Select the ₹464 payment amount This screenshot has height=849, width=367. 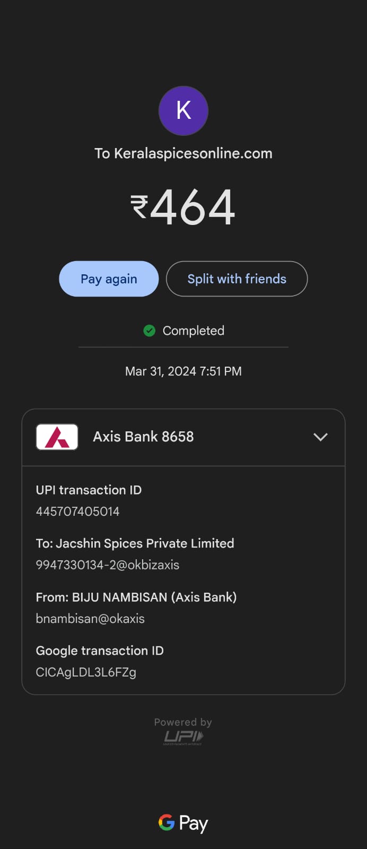tap(183, 207)
